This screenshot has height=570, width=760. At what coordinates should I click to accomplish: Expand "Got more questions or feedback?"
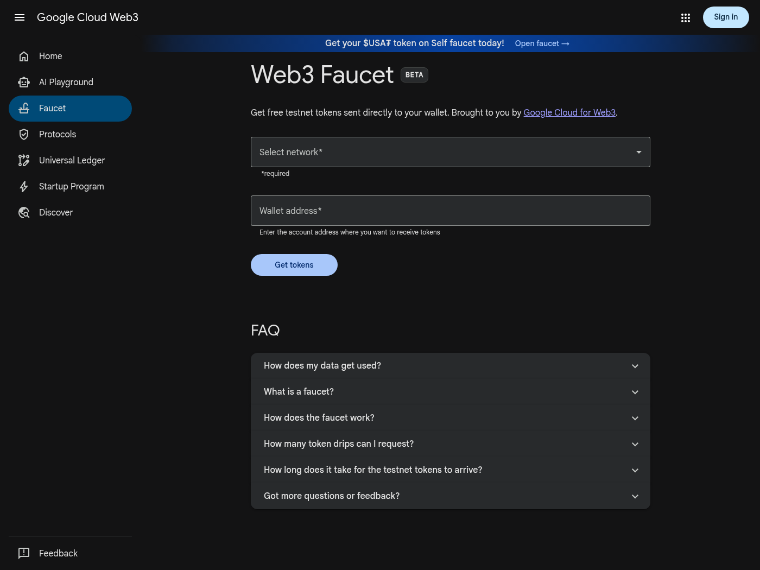pos(451,496)
